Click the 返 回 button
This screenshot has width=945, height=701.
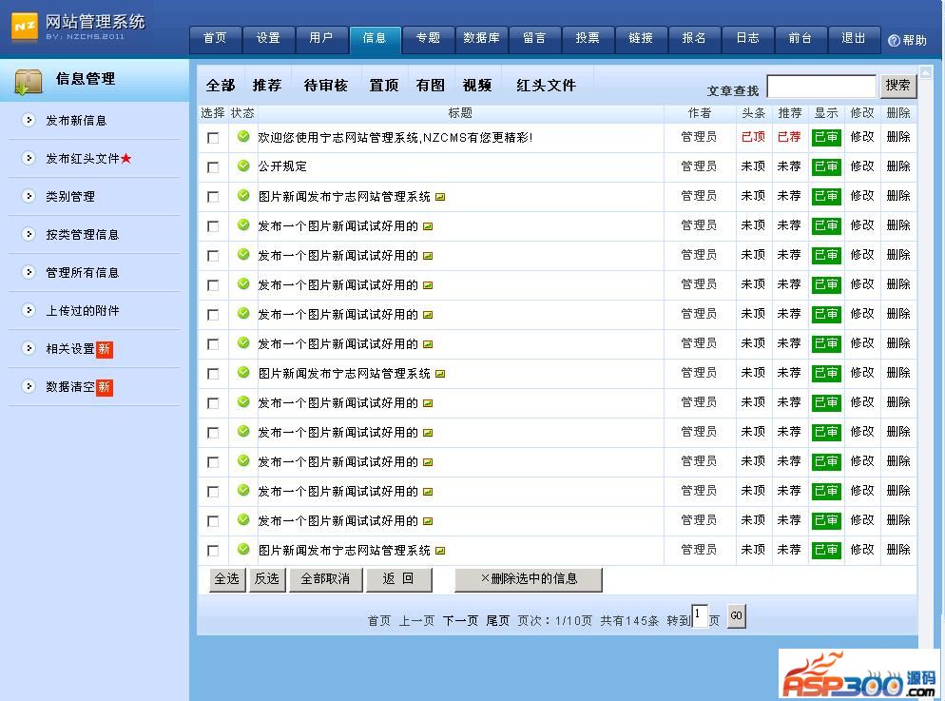click(398, 579)
